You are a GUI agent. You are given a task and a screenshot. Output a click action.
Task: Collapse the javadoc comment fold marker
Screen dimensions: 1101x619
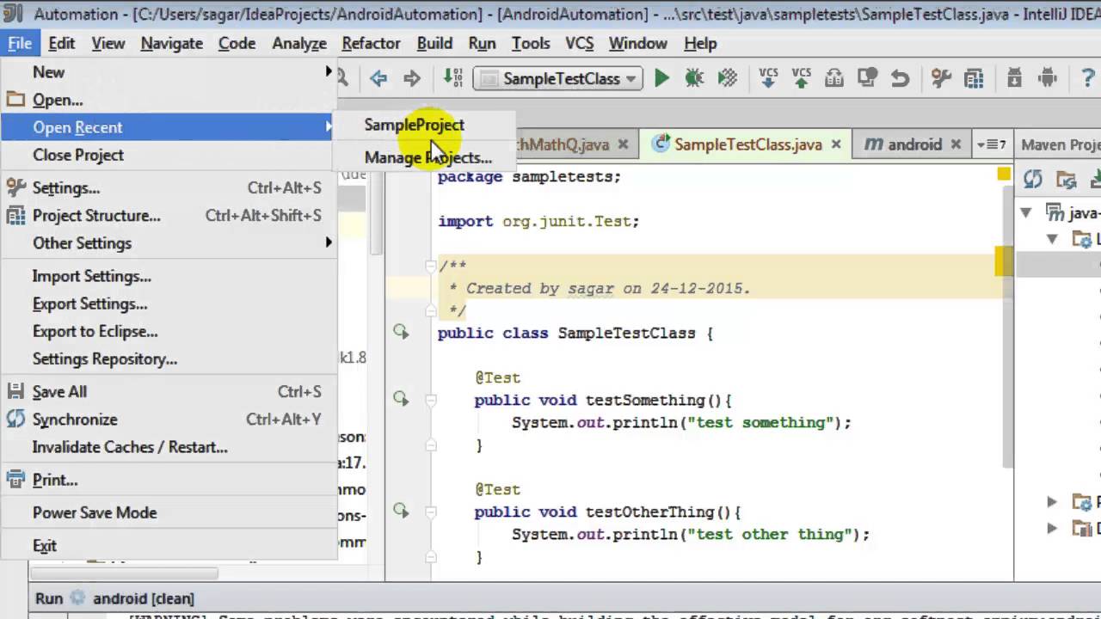coord(432,267)
